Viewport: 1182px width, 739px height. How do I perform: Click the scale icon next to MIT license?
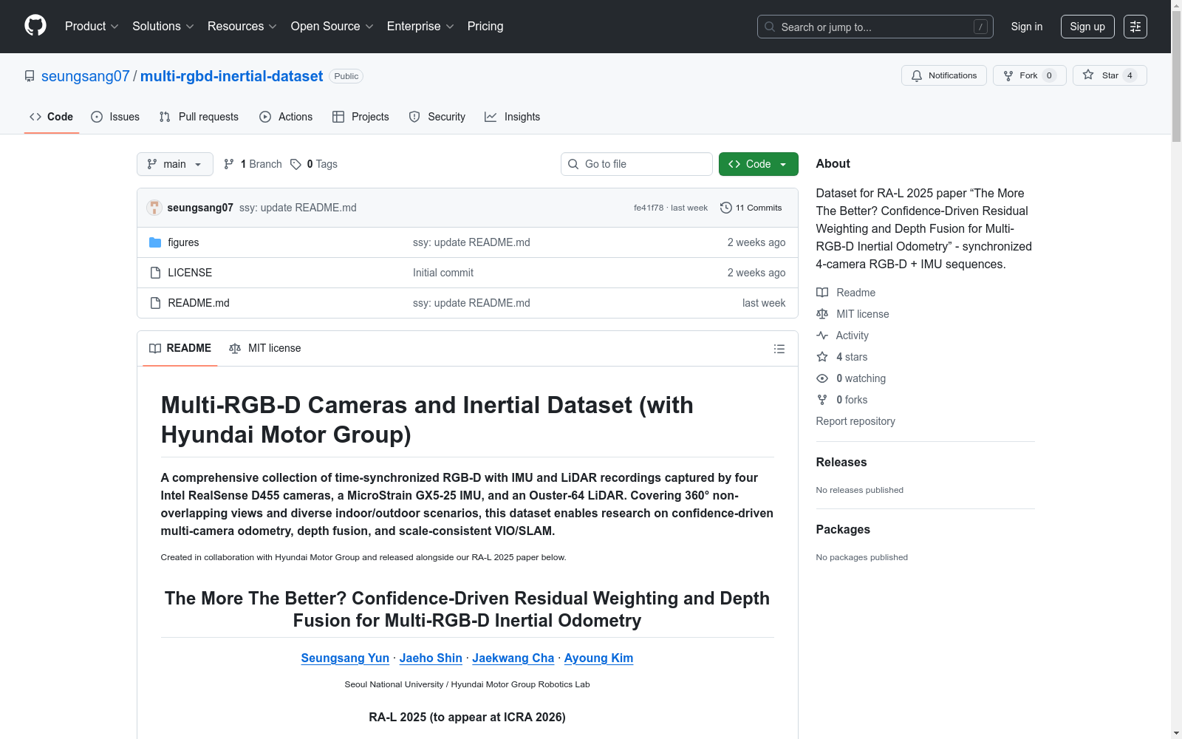[822, 314]
